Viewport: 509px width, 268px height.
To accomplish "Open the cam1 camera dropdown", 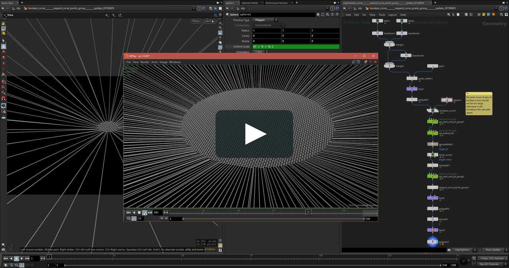I will (210, 21).
